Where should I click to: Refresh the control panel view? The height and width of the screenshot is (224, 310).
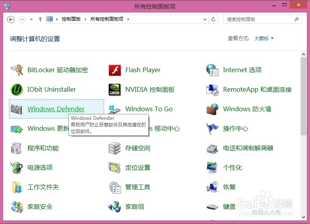[213, 20]
